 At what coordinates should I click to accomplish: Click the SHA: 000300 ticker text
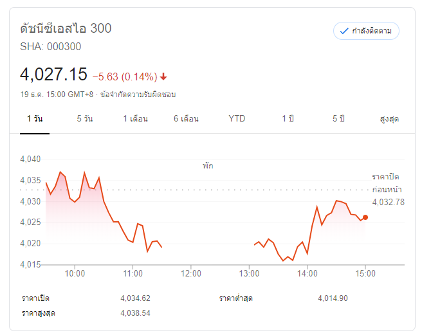[51, 46]
